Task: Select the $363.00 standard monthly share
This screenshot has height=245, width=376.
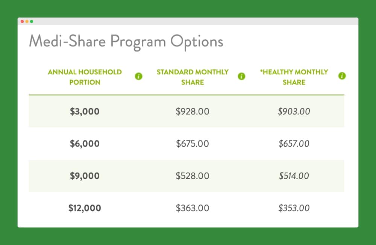Action: [193, 208]
